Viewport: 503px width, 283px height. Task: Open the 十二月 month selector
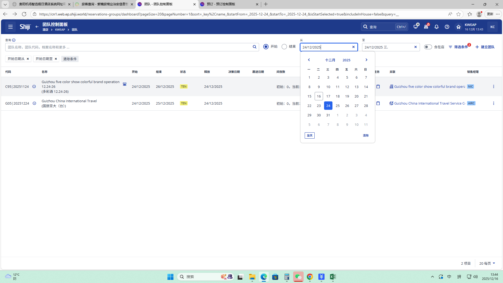click(330, 60)
